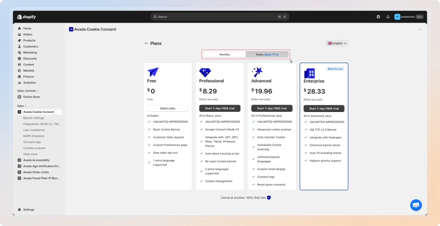Switch billing to Yearly (Save 17%)
The height and width of the screenshot is (226, 440).
(267, 55)
